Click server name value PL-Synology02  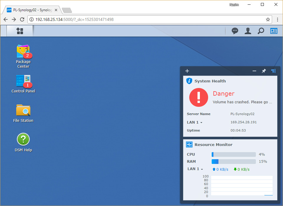click(242, 114)
